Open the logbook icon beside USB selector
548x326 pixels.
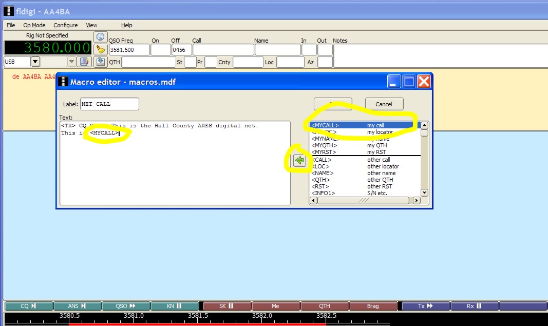click(85, 62)
